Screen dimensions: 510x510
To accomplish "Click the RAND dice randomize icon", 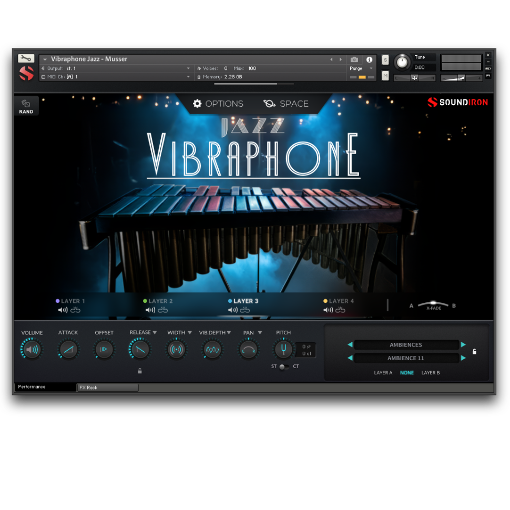I will pyautogui.click(x=26, y=104).
